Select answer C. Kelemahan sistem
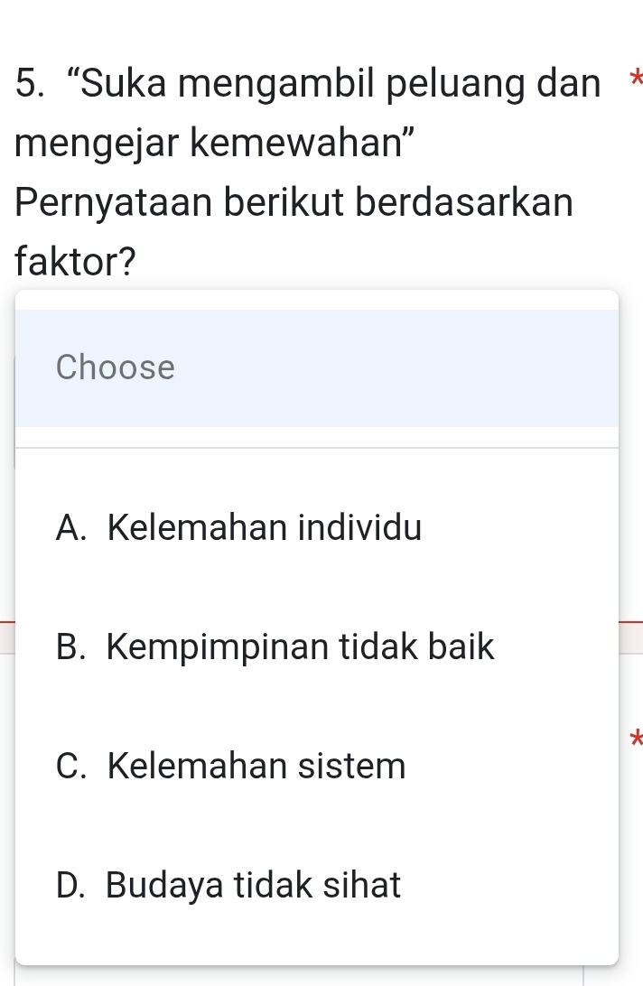 tap(230, 767)
